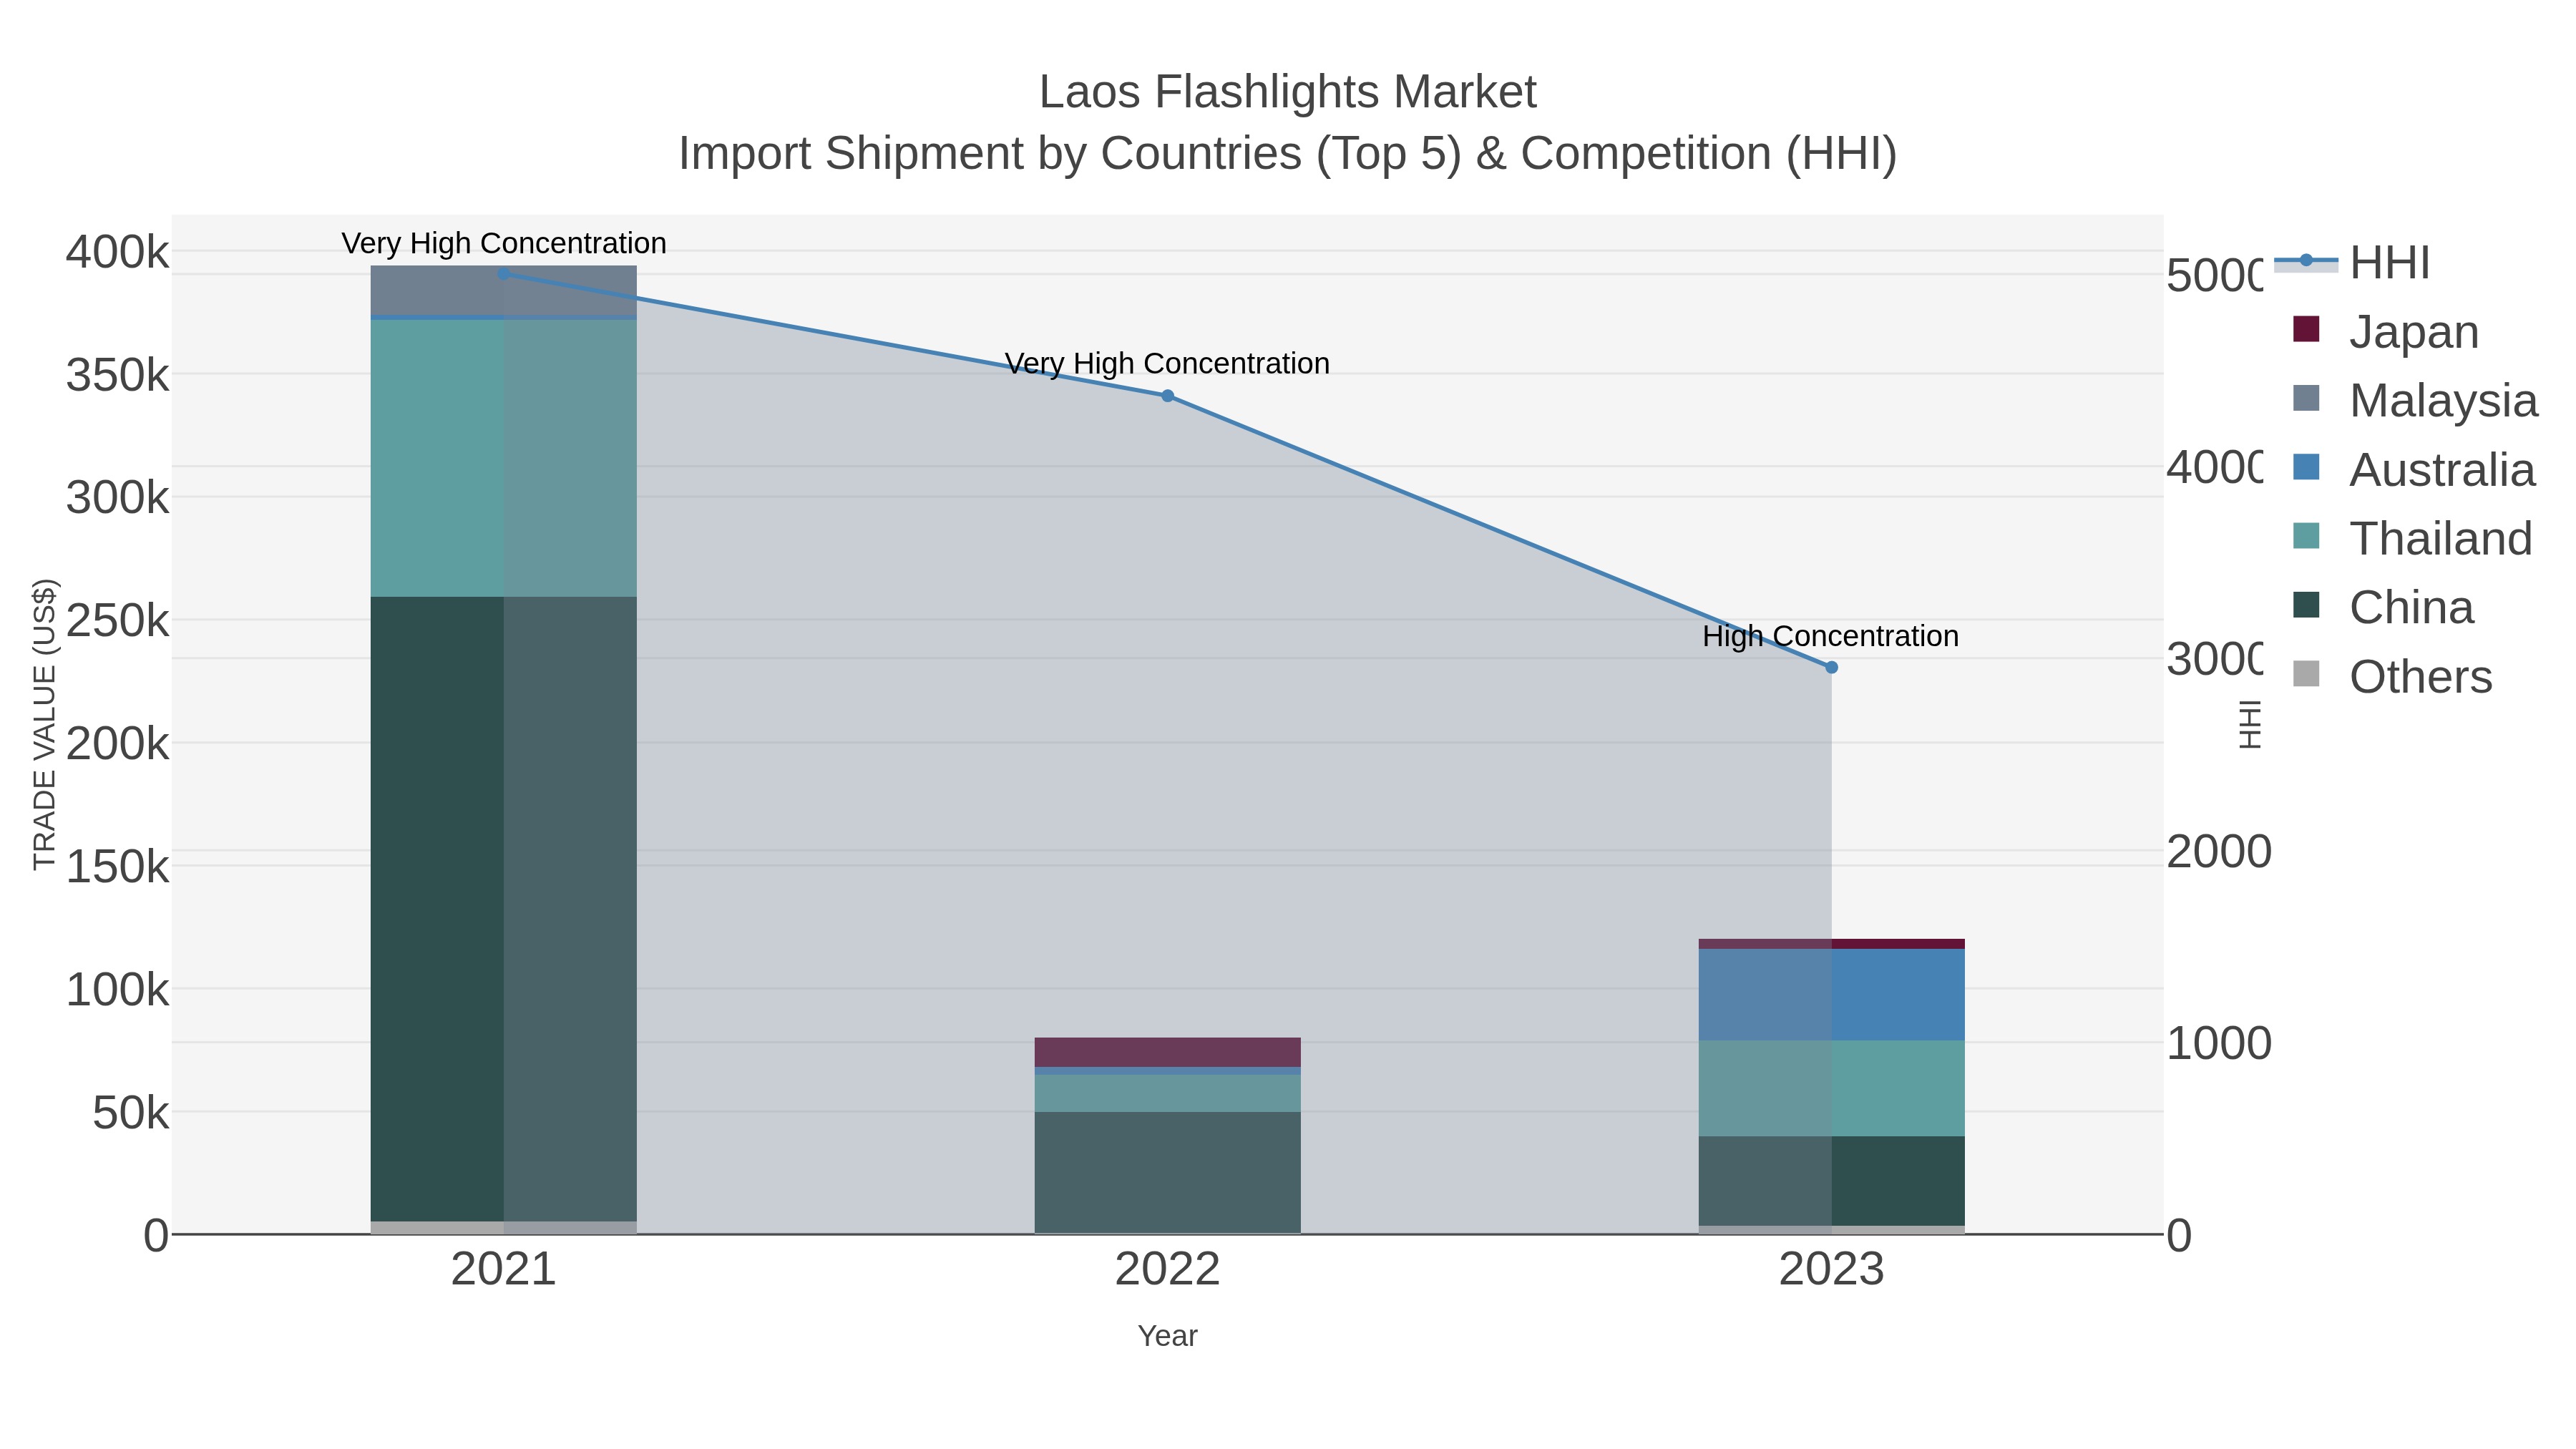This screenshot has width=2576, height=1449.
Task: Click the 'Import Shipment by Countries' subtitle
Action: [x=1287, y=154]
